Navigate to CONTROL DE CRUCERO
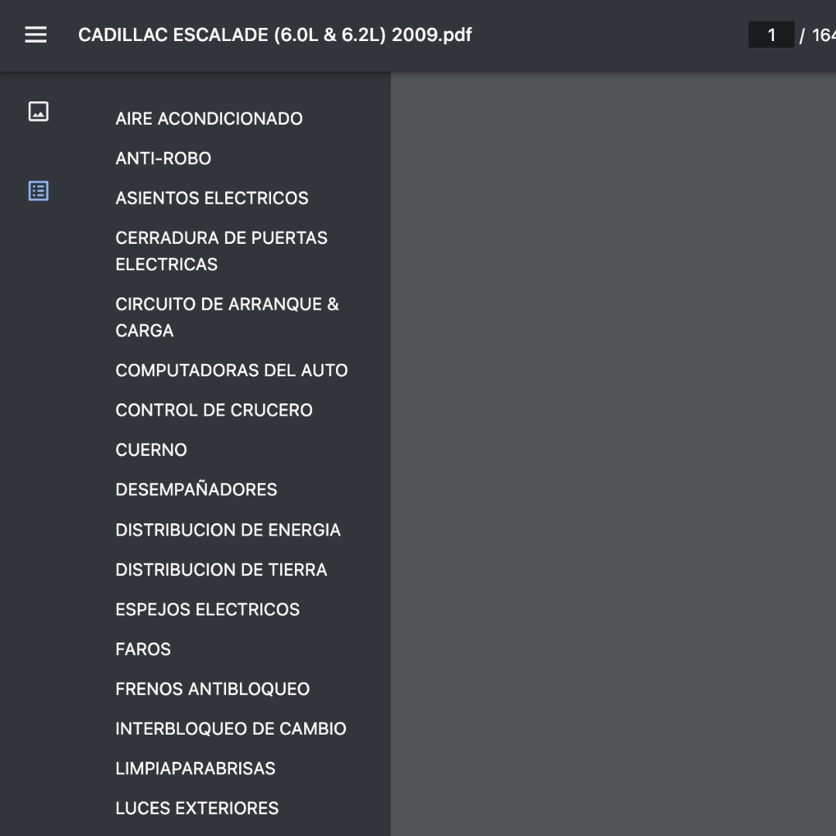836x836 pixels. click(214, 410)
